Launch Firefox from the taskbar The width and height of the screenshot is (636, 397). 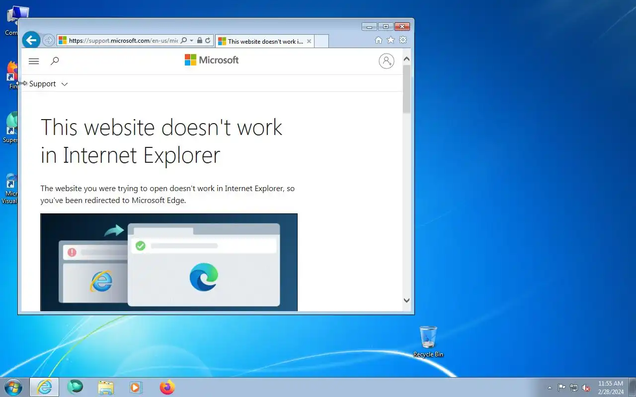pos(167,387)
